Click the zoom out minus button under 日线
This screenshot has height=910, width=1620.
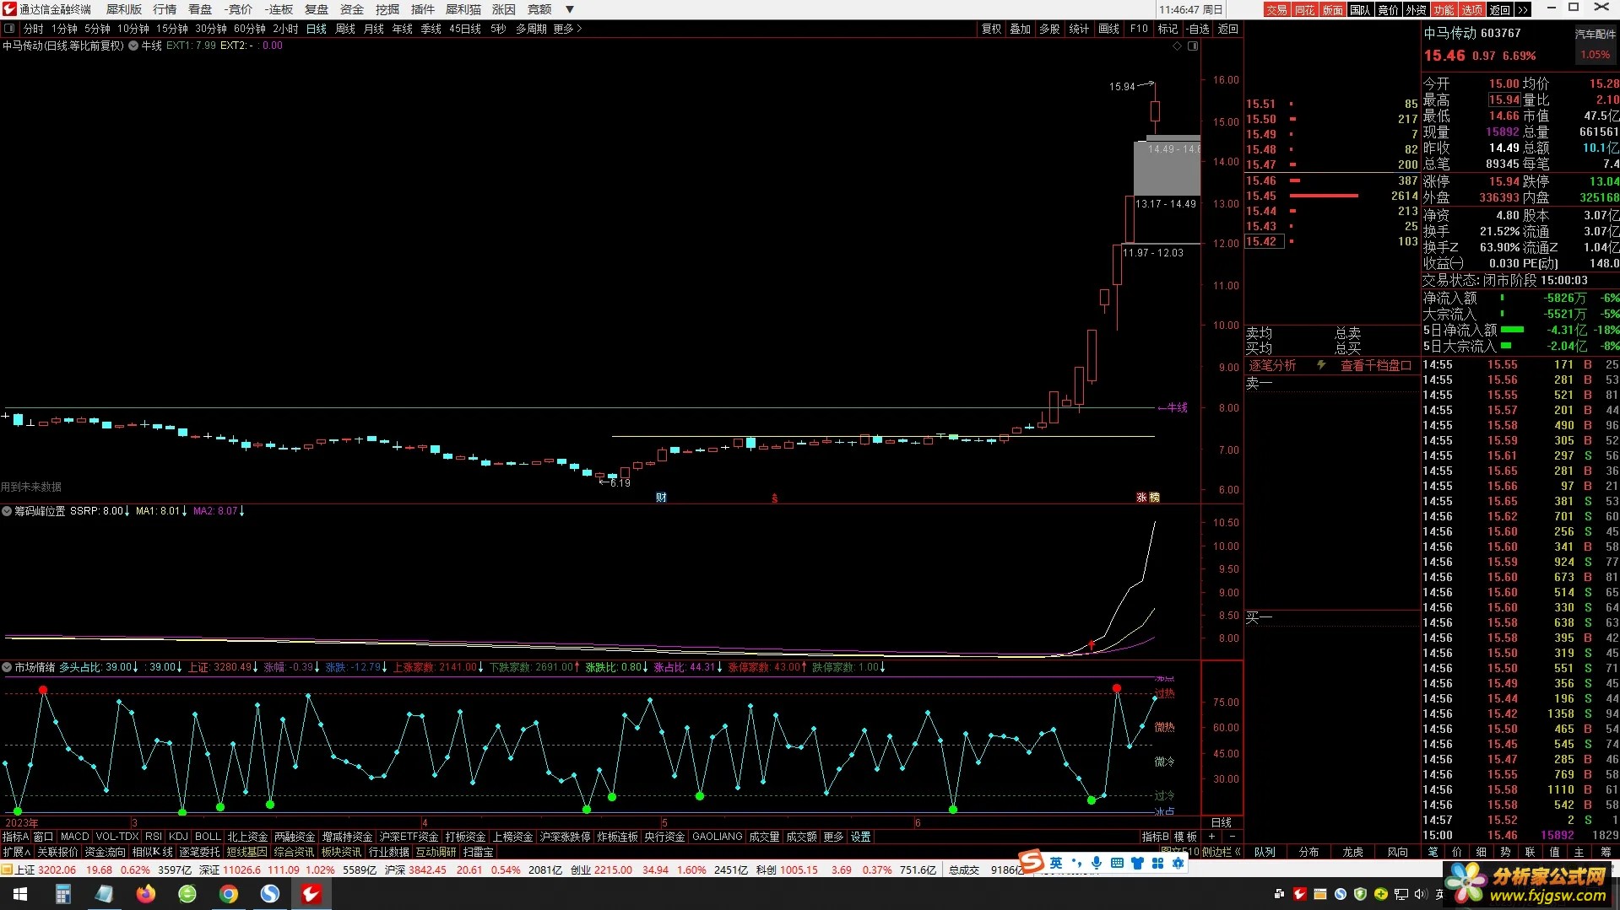[1233, 837]
